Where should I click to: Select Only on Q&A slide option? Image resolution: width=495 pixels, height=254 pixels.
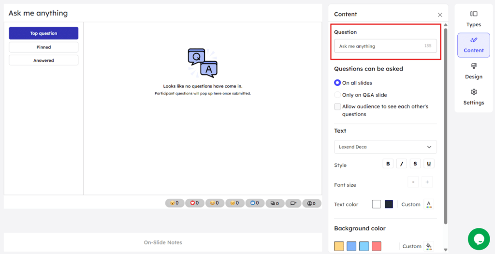(x=337, y=95)
